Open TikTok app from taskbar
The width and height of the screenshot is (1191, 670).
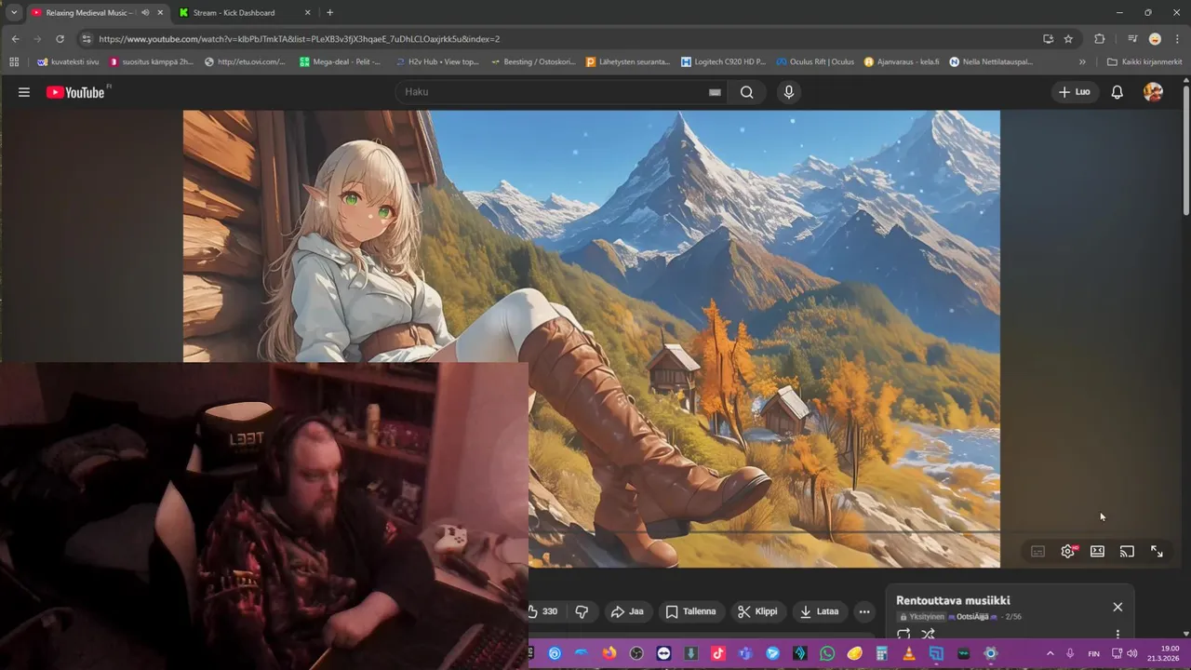pyautogui.click(x=719, y=653)
